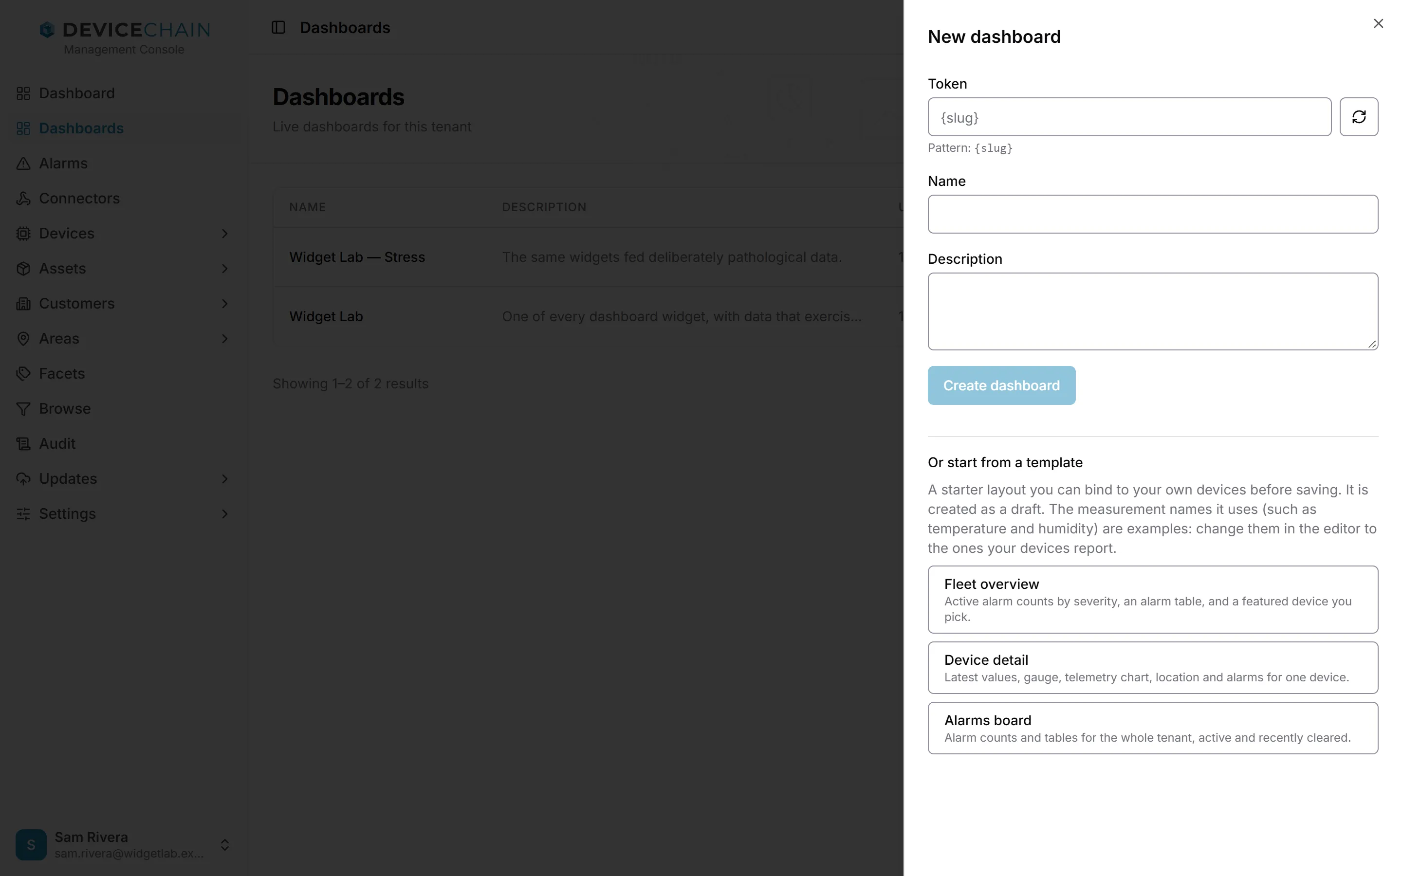Viewport: 1402px width, 876px height.
Task: Open the user account switcher arrows
Action: 225,845
